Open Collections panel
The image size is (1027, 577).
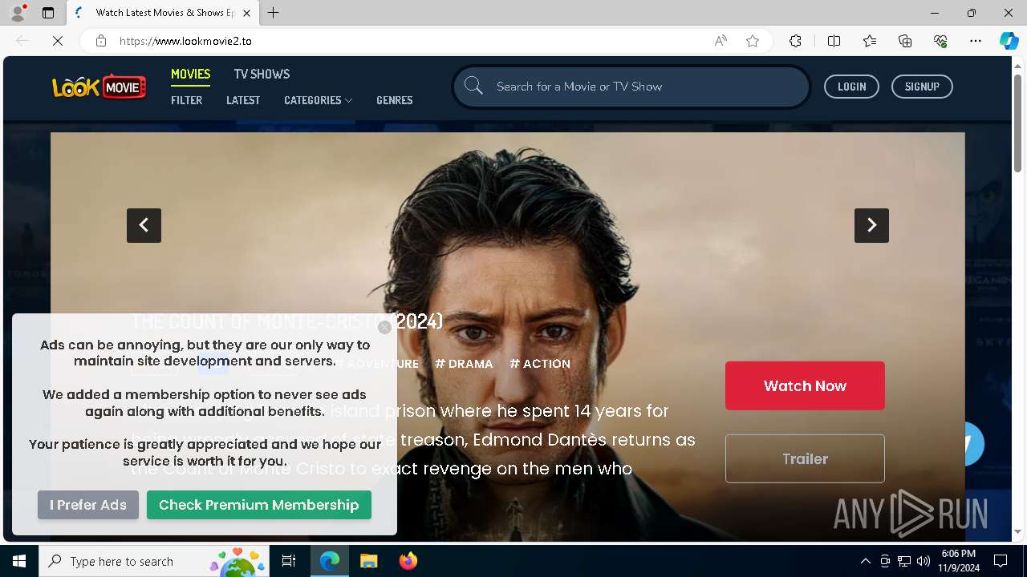pyautogui.click(x=905, y=41)
